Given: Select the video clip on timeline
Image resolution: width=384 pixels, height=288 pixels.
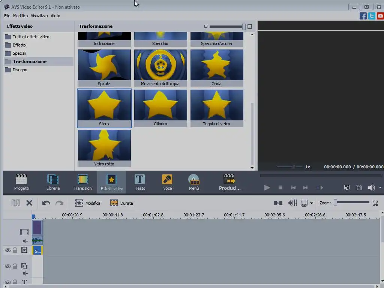Looking at the screenshot, I should (37, 228).
